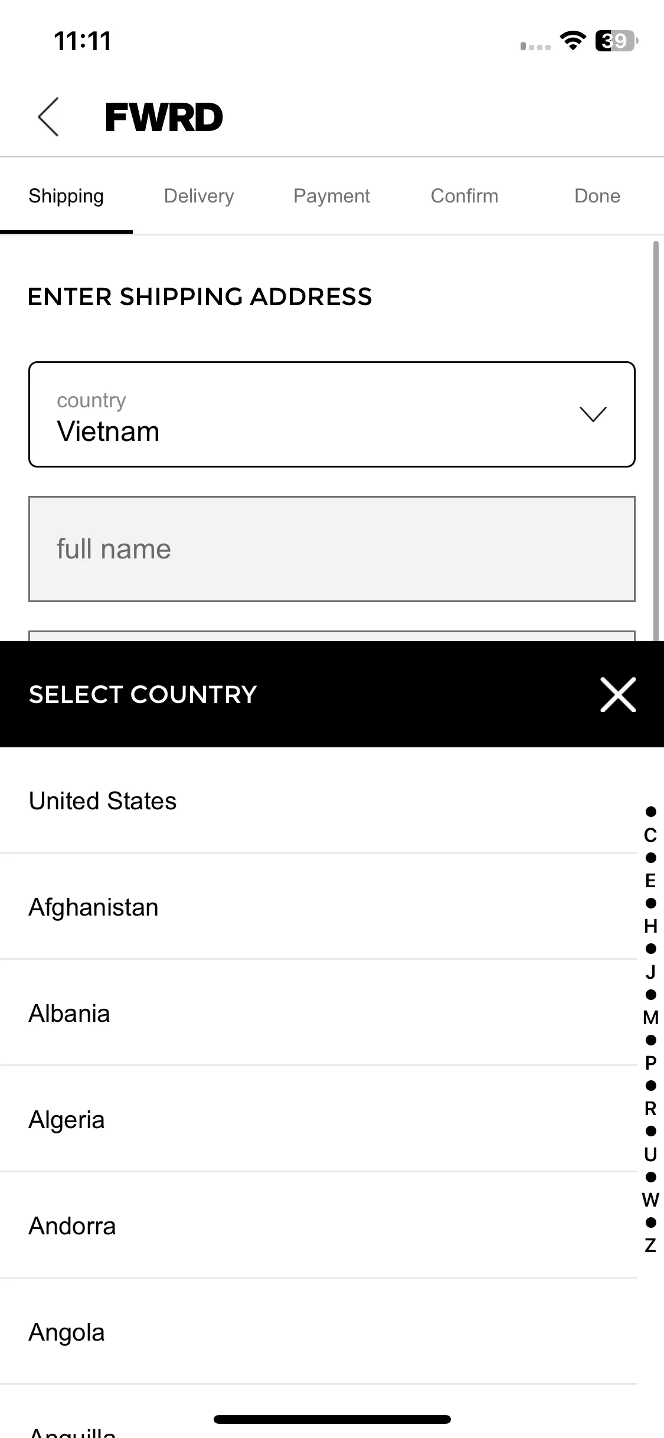Viewport: 664px width, 1438px height.
Task: Pick Albania from the list
Action: 319,1013
